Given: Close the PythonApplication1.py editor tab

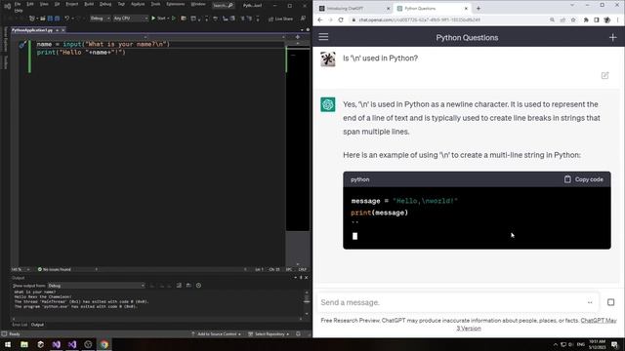Looking at the screenshot, I should tap(62, 30).
